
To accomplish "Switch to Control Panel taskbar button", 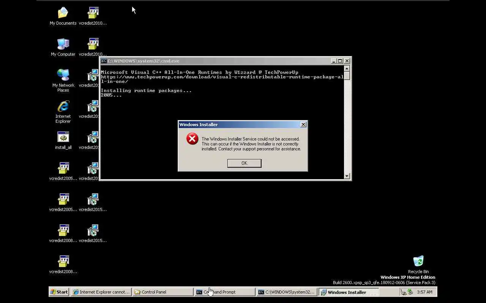I will 163,292.
